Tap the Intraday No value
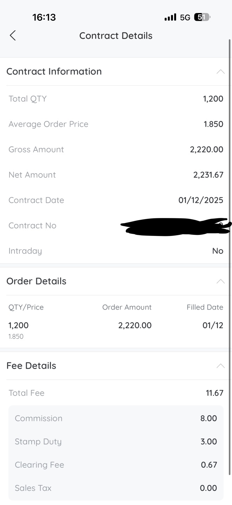The height and width of the screenshot is (505, 232). click(218, 251)
